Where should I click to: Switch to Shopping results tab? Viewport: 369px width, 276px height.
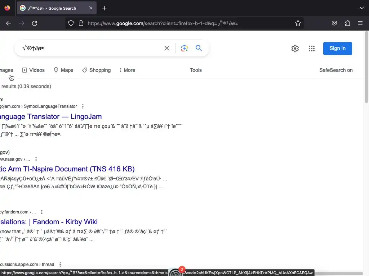click(97, 70)
